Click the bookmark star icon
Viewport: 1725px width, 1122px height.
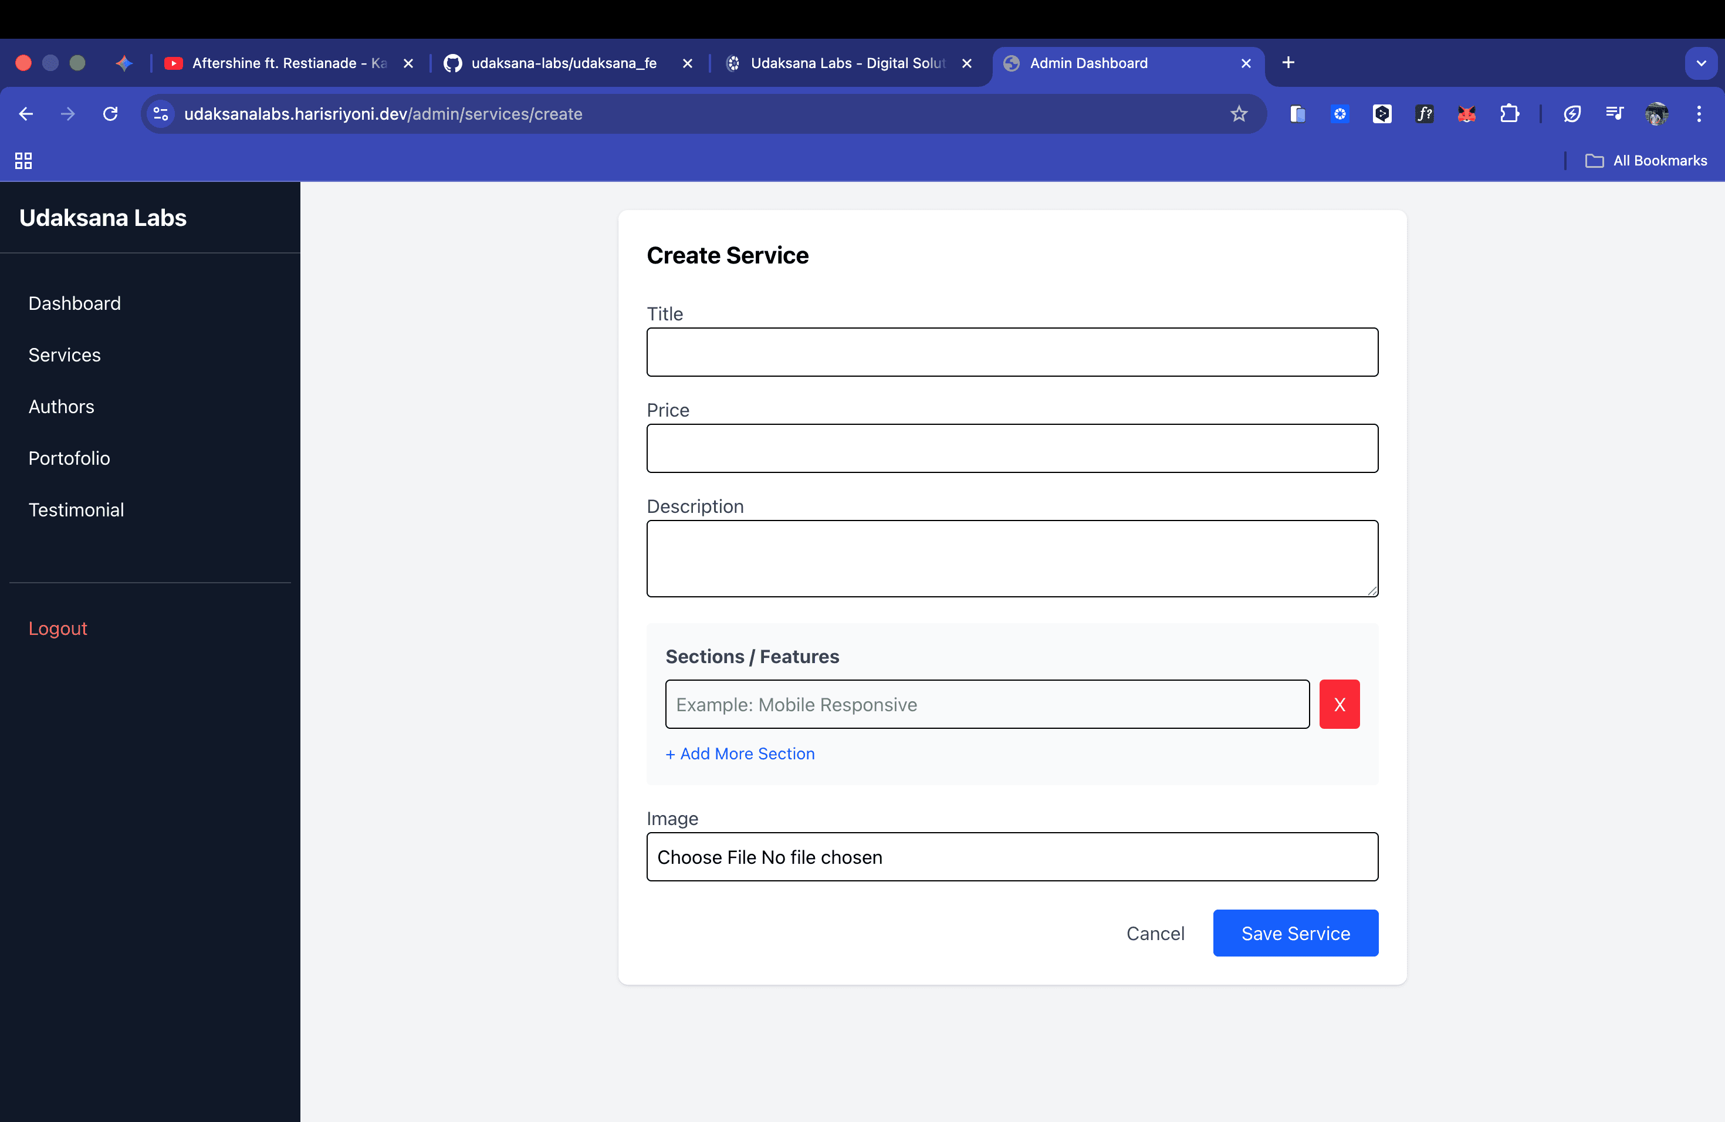1239,114
